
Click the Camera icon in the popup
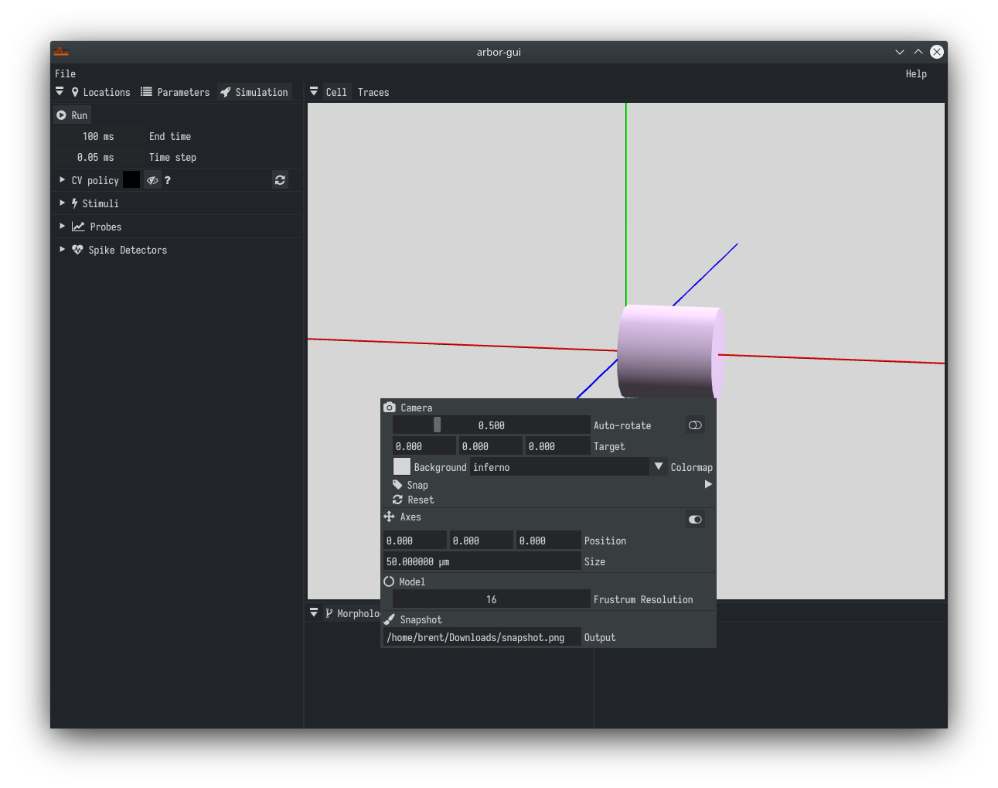tap(390, 408)
